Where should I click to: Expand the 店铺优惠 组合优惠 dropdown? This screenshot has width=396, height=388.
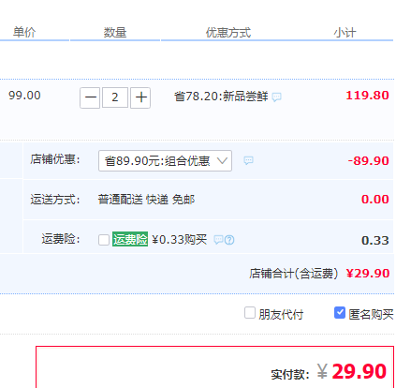165,161
